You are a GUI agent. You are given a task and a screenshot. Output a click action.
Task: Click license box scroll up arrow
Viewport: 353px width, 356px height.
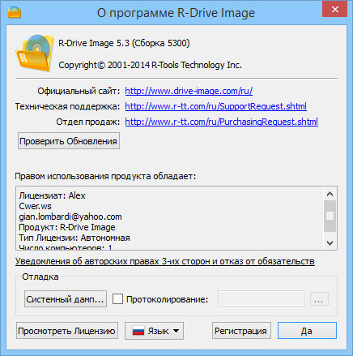pyautogui.click(x=330, y=194)
